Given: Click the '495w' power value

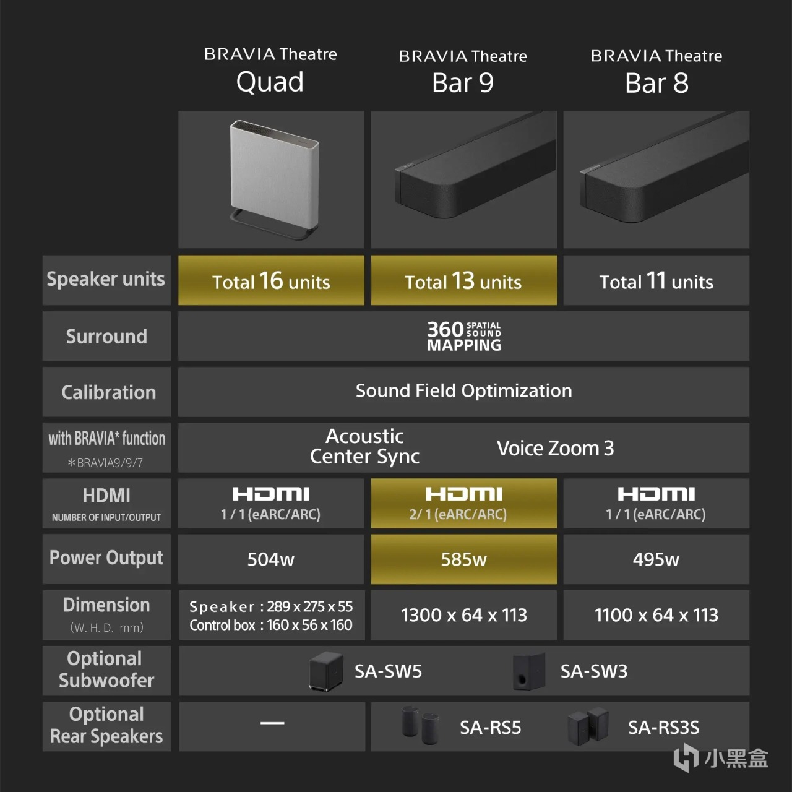Looking at the screenshot, I should (x=656, y=559).
